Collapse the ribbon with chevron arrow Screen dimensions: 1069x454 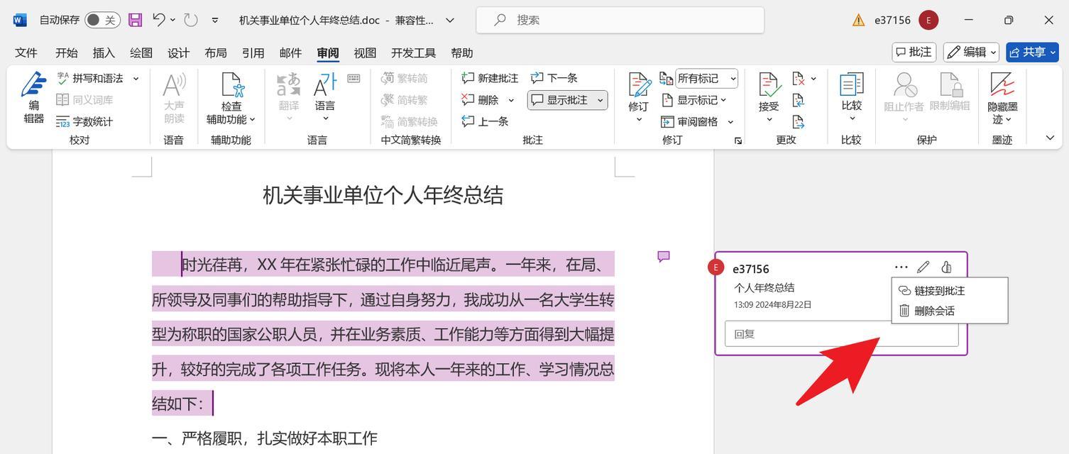click(1050, 138)
